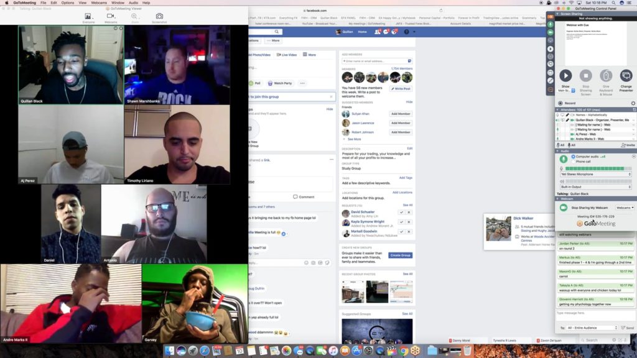637x358 pixels.
Task: Click the three-dot more options in composer row
Action: (x=302, y=83)
